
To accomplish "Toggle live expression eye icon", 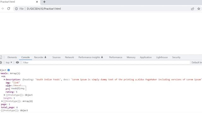I will 17,62.
